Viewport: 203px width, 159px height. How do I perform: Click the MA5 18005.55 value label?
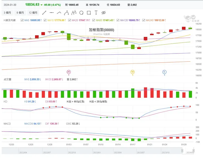(x=33, y=20)
